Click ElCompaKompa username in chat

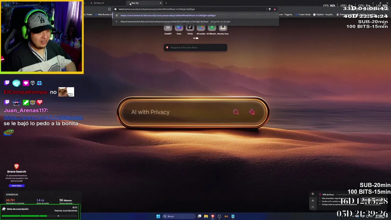pyautogui.click(x=26, y=92)
